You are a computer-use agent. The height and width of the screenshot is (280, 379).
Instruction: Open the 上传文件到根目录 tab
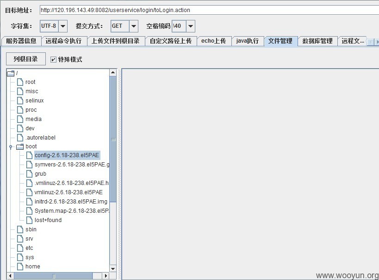(116, 41)
